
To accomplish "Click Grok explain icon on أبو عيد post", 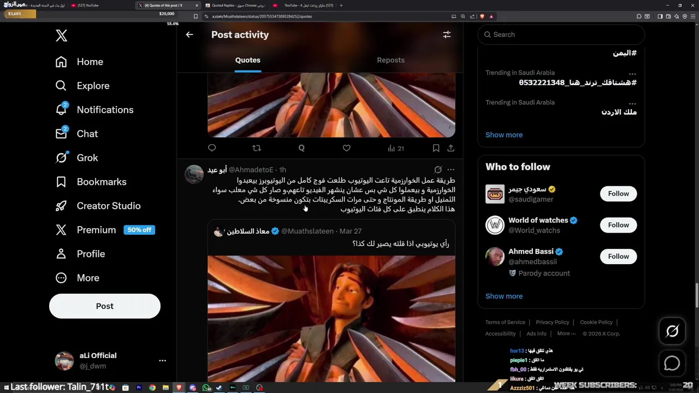I will (x=437, y=170).
